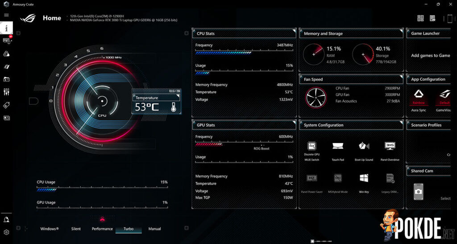457x244 pixels.
Task: Select the Performance operating mode
Action: pos(102,229)
